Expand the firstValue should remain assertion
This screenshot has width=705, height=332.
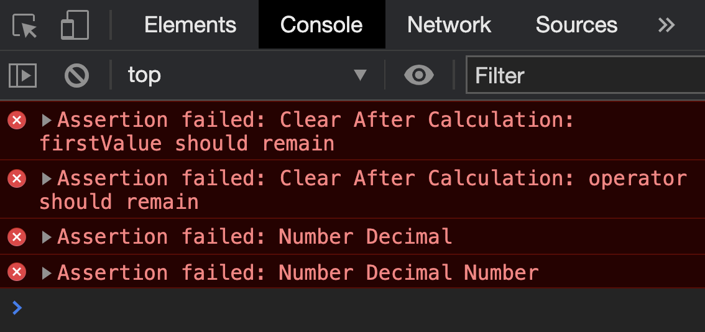tap(46, 120)
